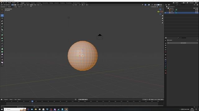199x111 pixels.
Task: Toggle Light visibility eye in outliner
Action: tap(196, 11)
